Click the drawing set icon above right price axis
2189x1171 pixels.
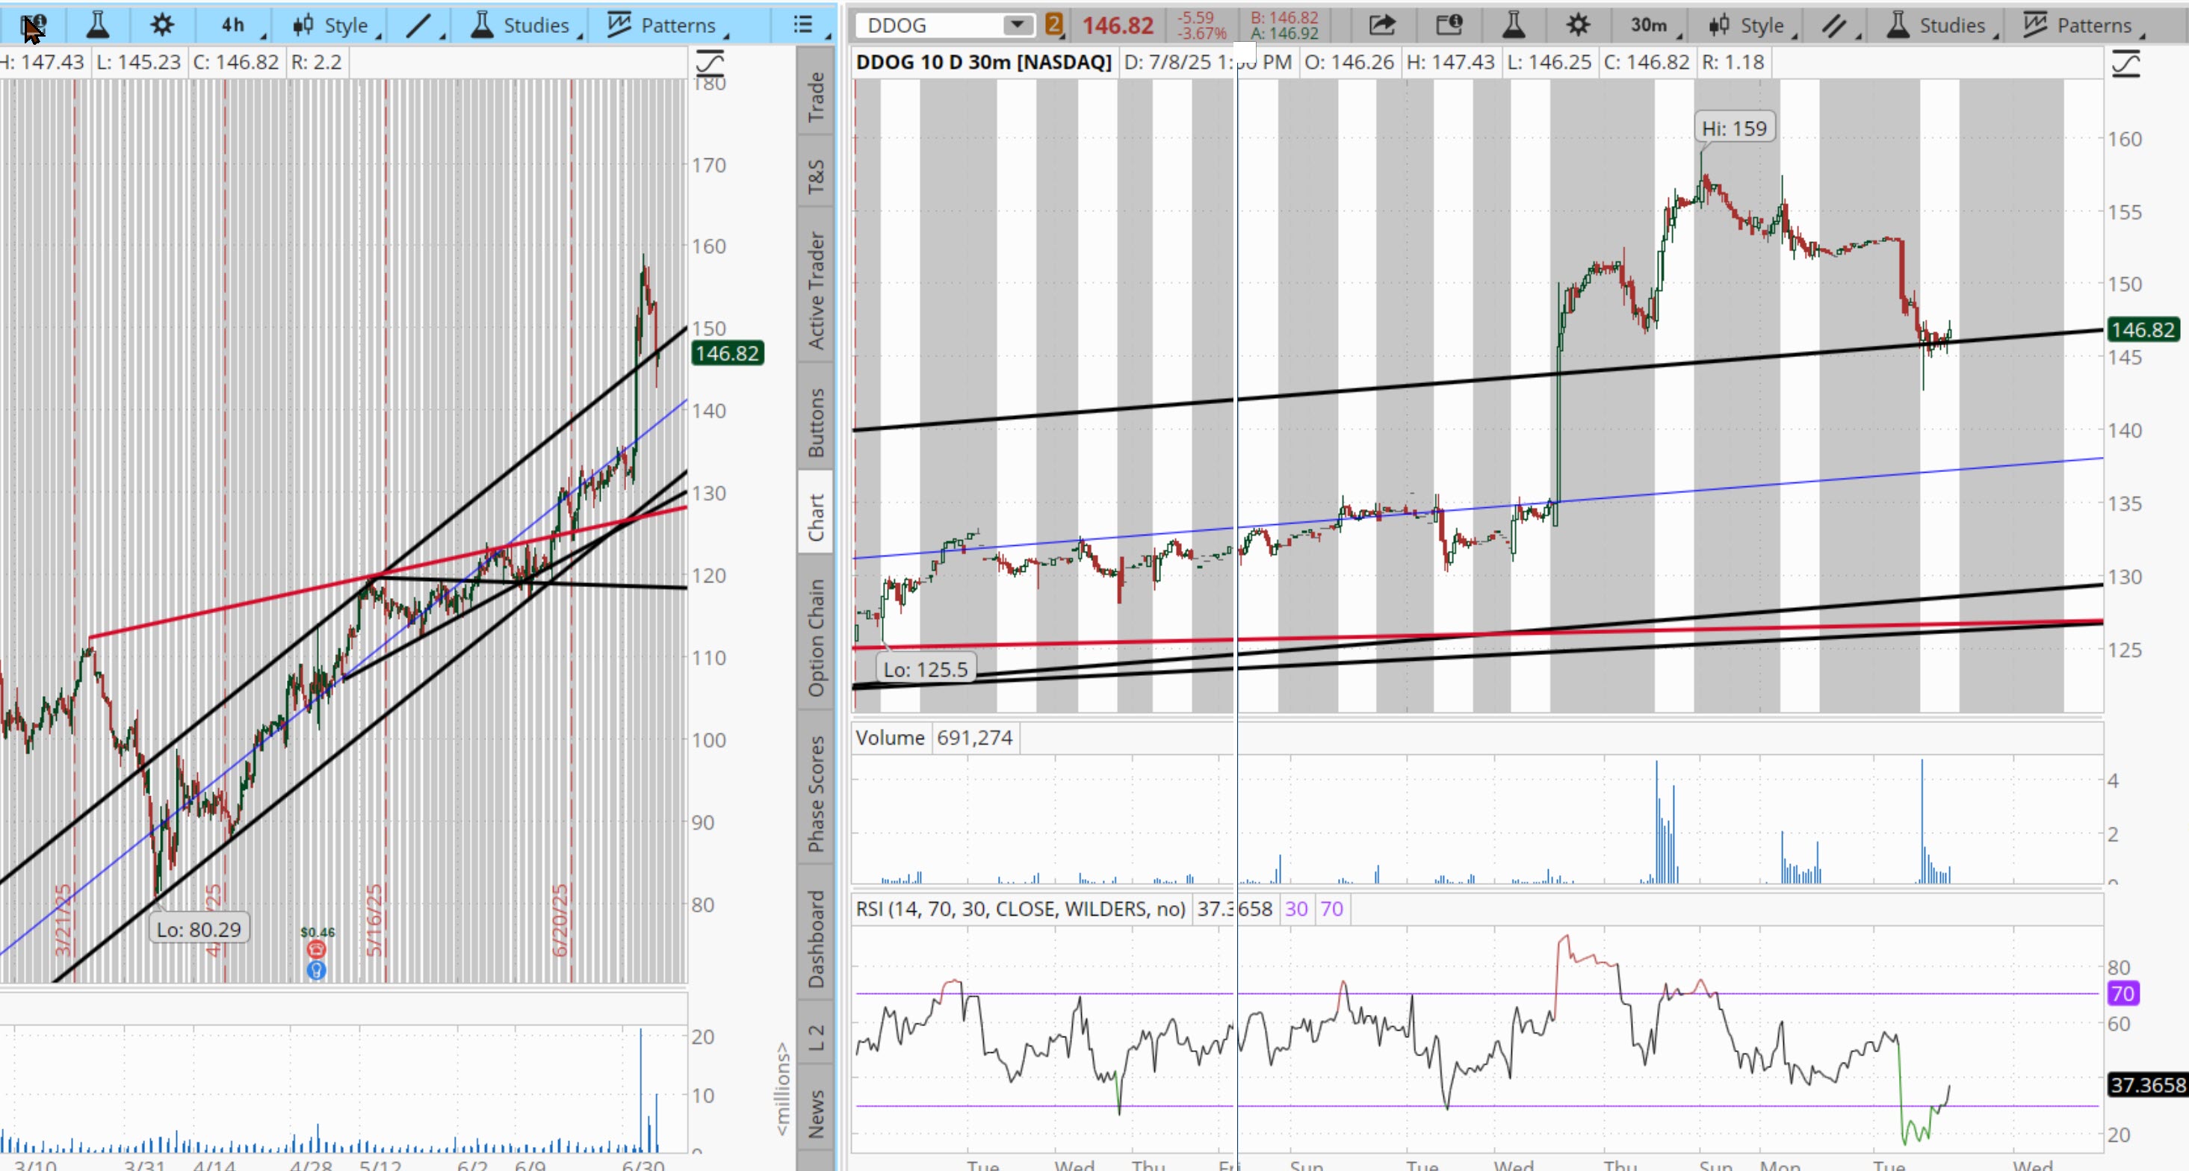tap(2126, 62)
